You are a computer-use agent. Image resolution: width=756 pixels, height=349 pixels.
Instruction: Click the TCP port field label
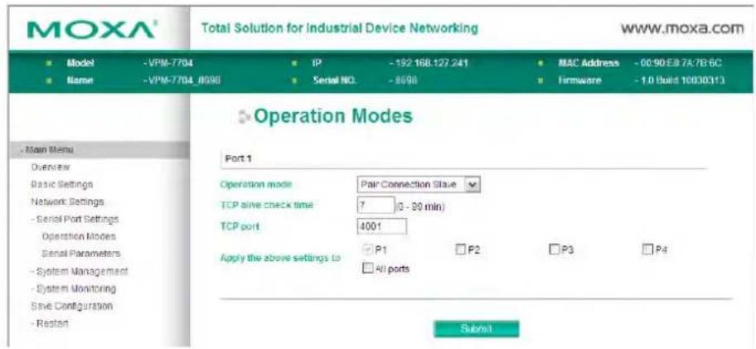[x=240, y=226]
